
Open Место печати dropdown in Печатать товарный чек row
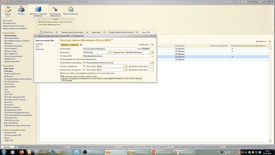124,66
